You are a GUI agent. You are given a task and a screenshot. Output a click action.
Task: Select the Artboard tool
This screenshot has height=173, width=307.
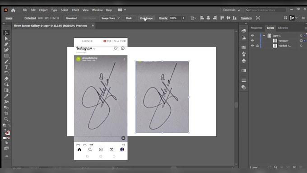click(x=6, y=113)
